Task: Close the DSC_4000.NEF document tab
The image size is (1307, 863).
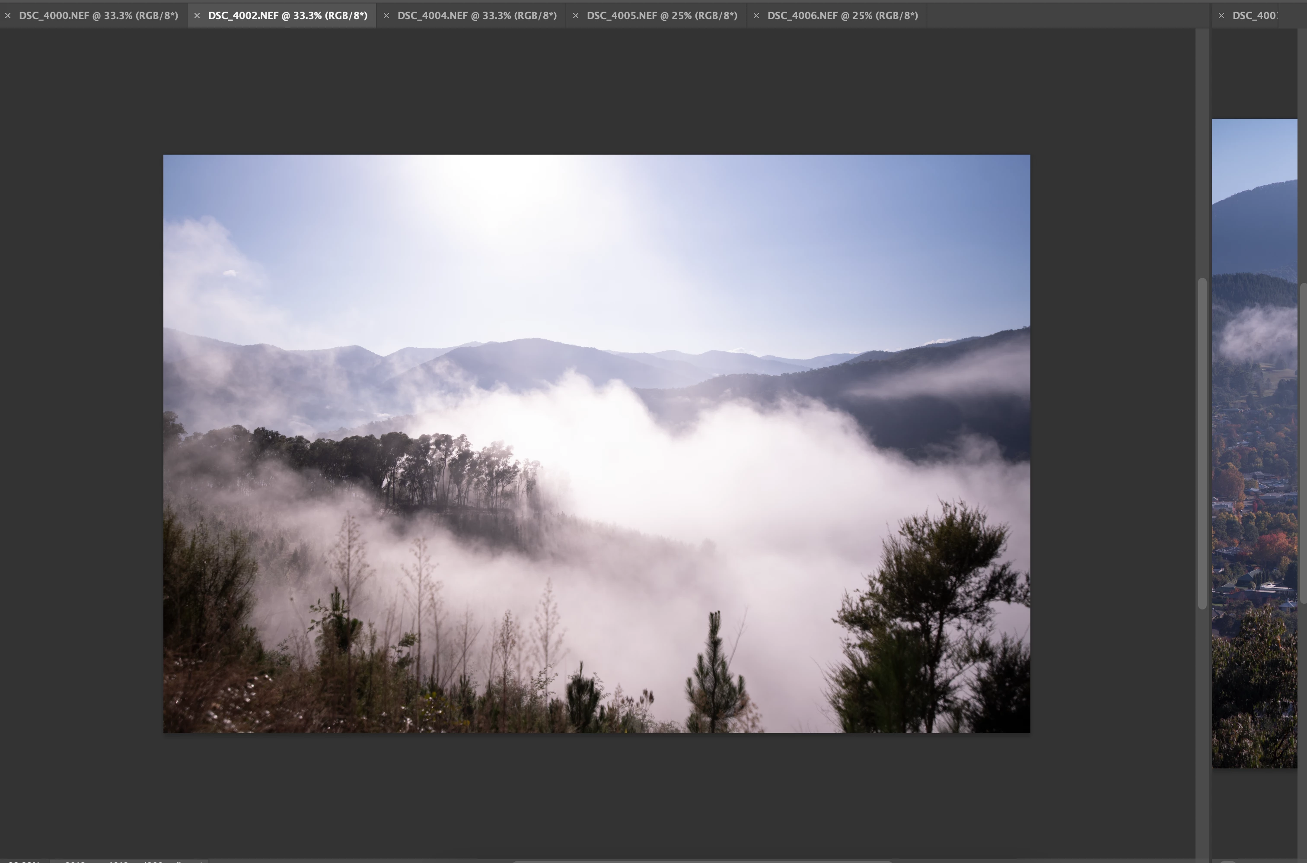Action: point(8,16)
